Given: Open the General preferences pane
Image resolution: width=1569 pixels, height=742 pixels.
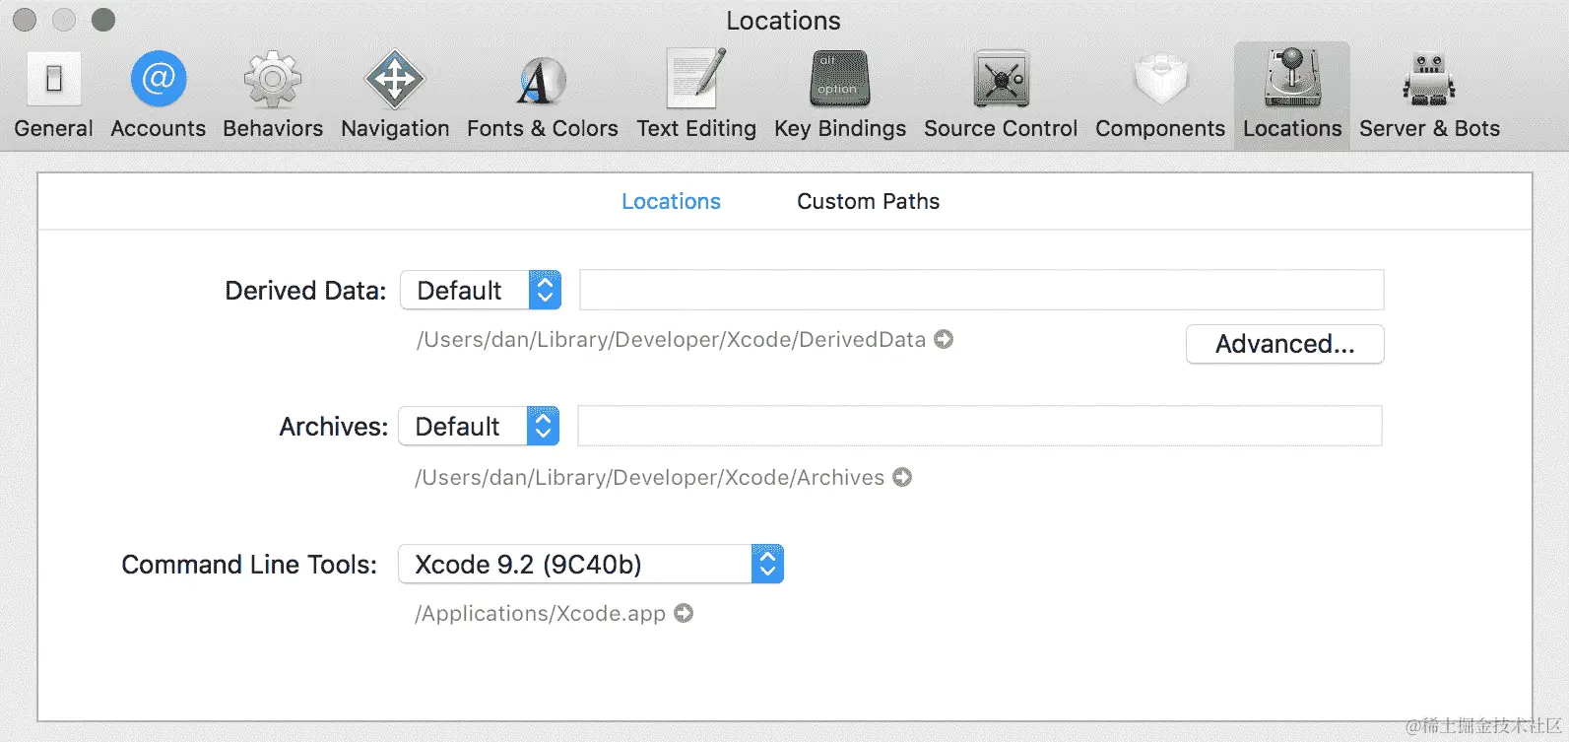Looking at the screenshot, I should click(x=54, y=95).
